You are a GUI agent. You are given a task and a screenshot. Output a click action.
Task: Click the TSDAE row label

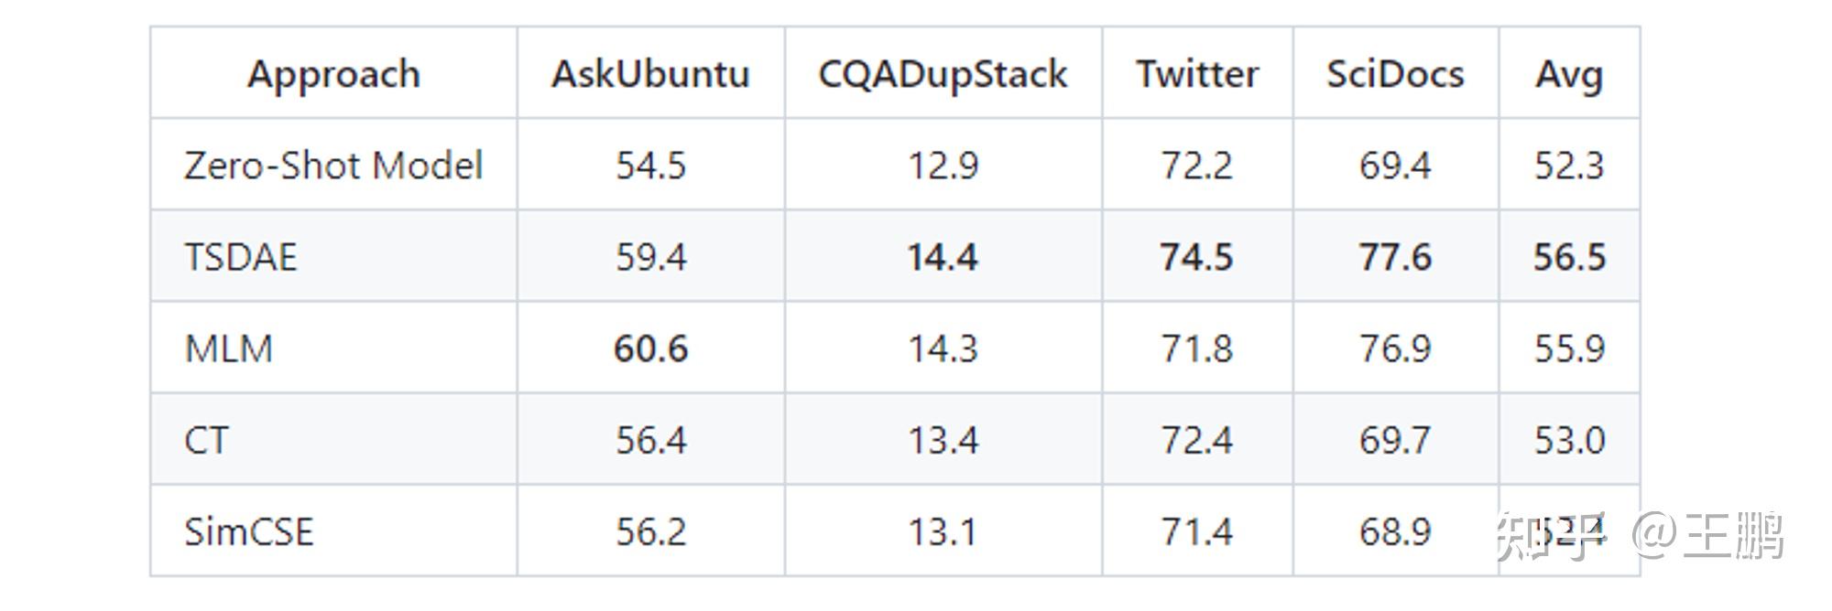pos(241,257)
